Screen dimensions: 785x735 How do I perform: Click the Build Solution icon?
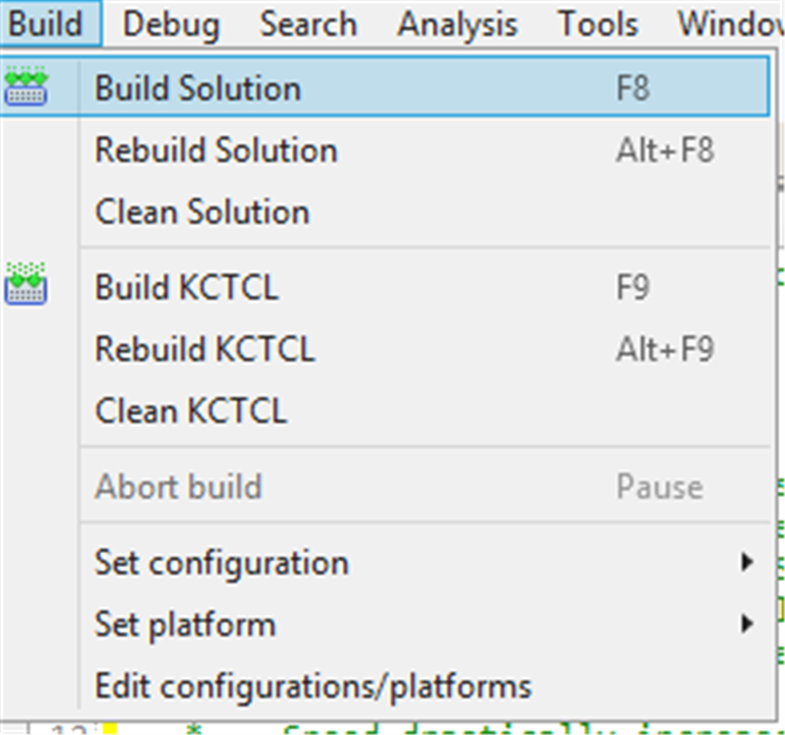(x=26, y=87)
